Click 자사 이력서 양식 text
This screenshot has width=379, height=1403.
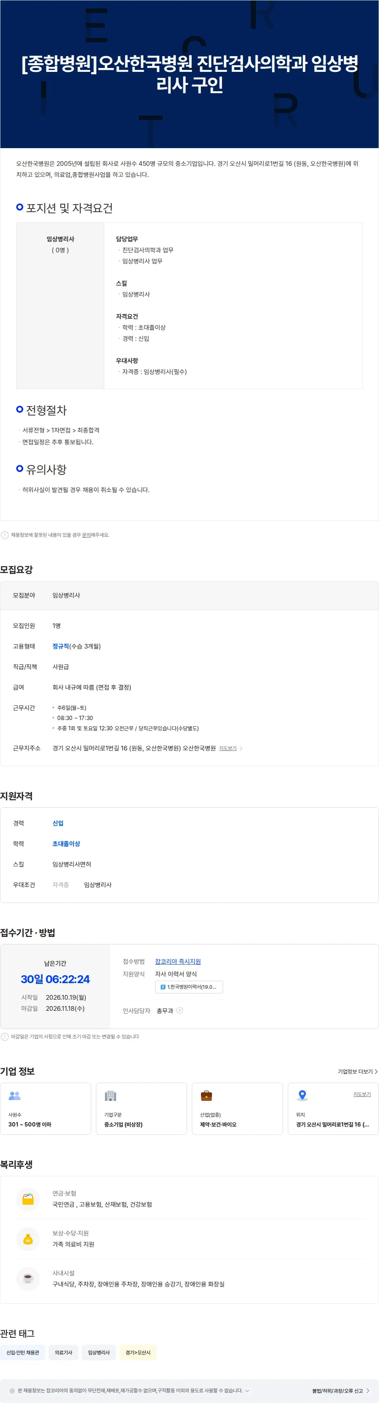click(x=176, y=974)
